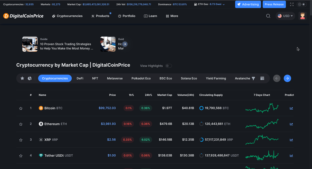Click Ethereum market cap $479.6B
The width and height of the screenshot is (312, 169).
click(x=166, y=124)
